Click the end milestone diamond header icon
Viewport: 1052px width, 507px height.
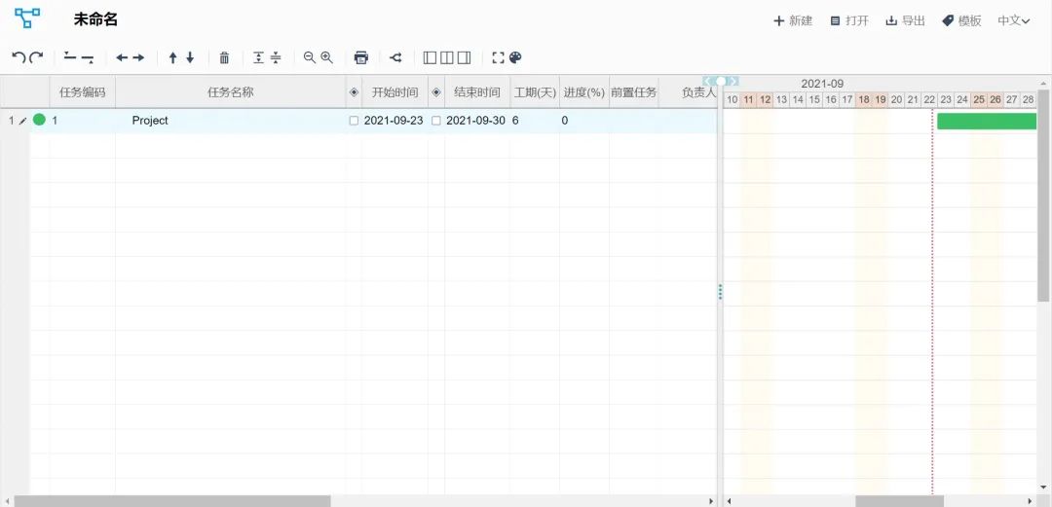(x=436, y=92)
